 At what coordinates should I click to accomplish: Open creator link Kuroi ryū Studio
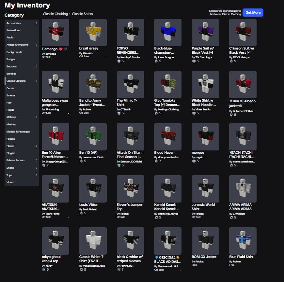[x=130, y=57]
